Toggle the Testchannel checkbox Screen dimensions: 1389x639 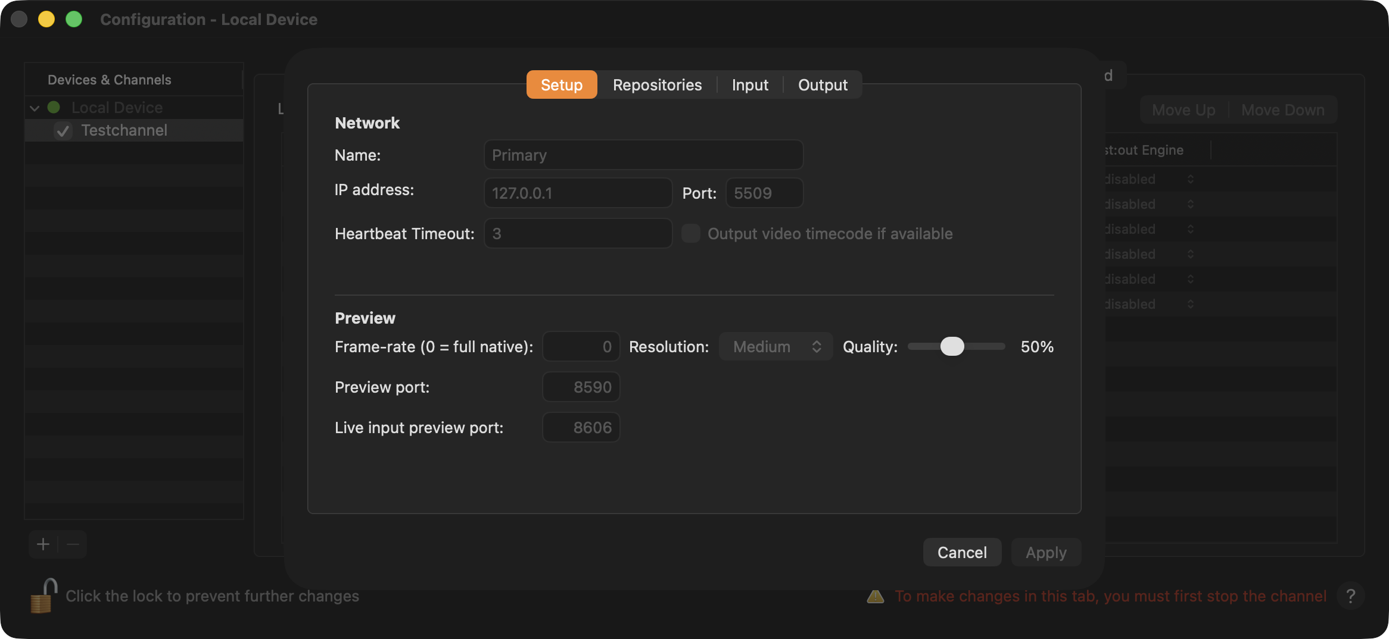63,130
